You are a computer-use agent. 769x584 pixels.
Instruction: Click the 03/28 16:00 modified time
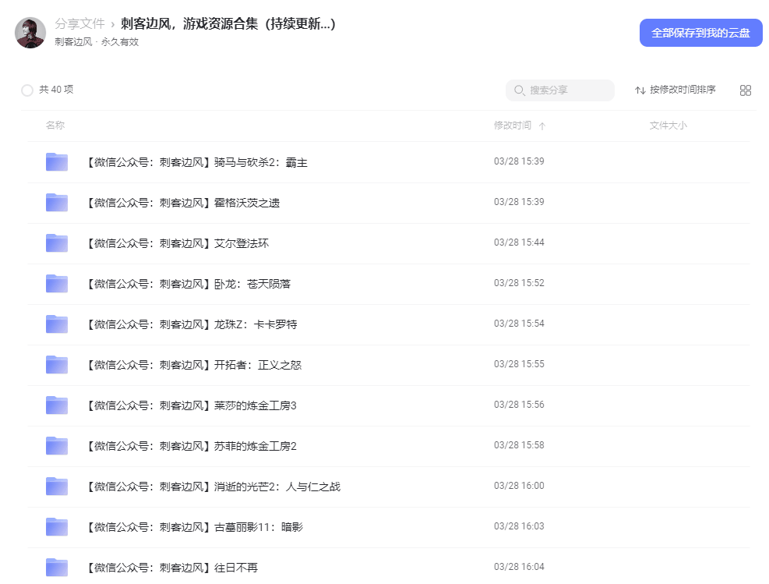pyautogui.click(x=519, y=486)
